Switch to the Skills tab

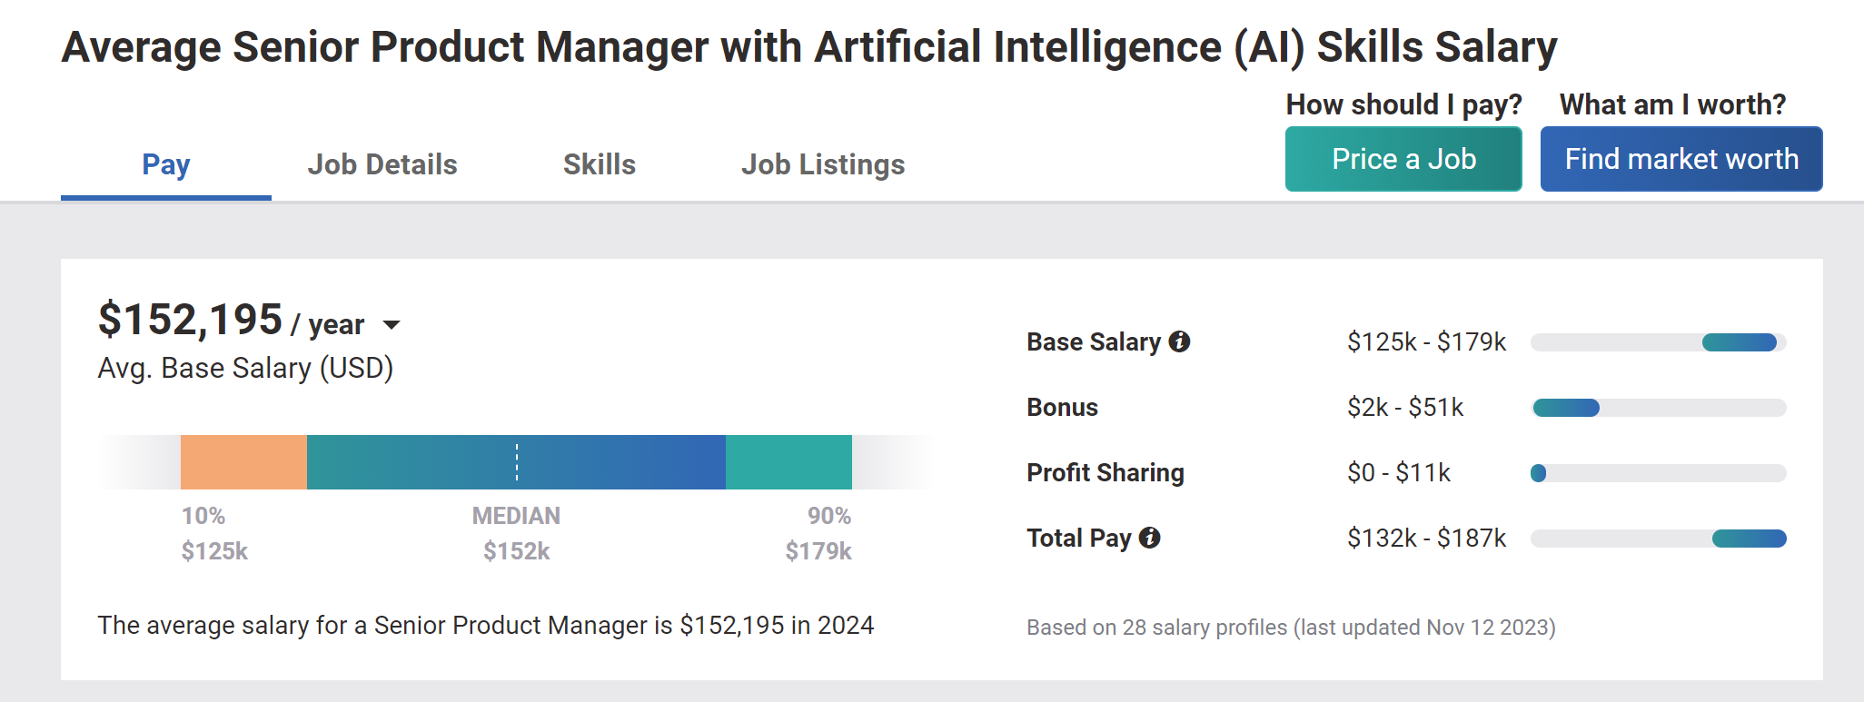[599, 164]
